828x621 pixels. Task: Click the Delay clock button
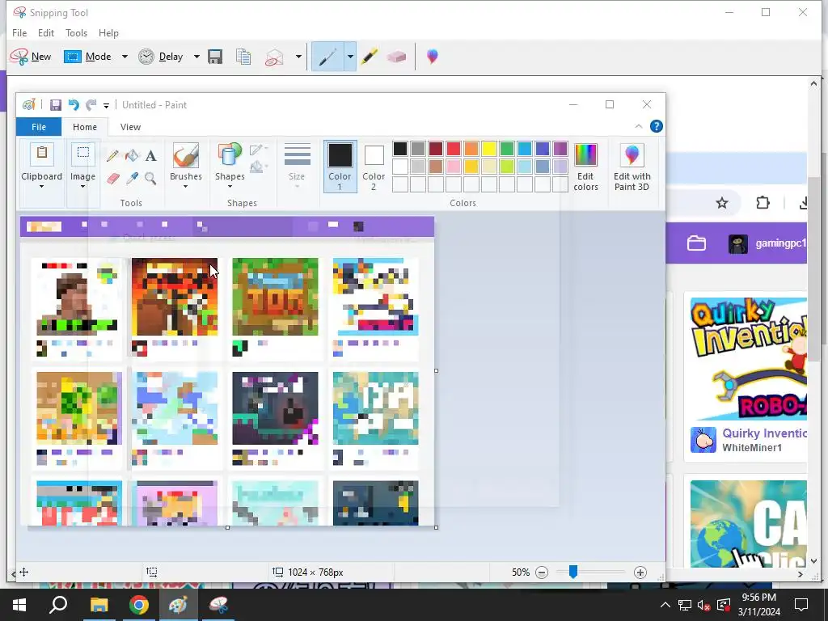[x=161, y=57]
